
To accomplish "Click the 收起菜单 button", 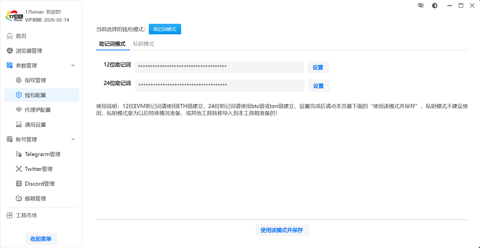I will (41, 239).
